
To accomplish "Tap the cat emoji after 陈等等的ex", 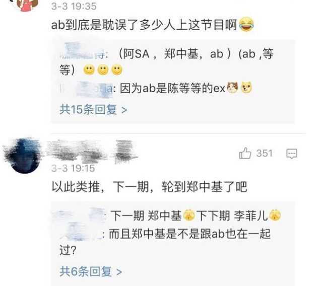I will (x=232, y=88).
